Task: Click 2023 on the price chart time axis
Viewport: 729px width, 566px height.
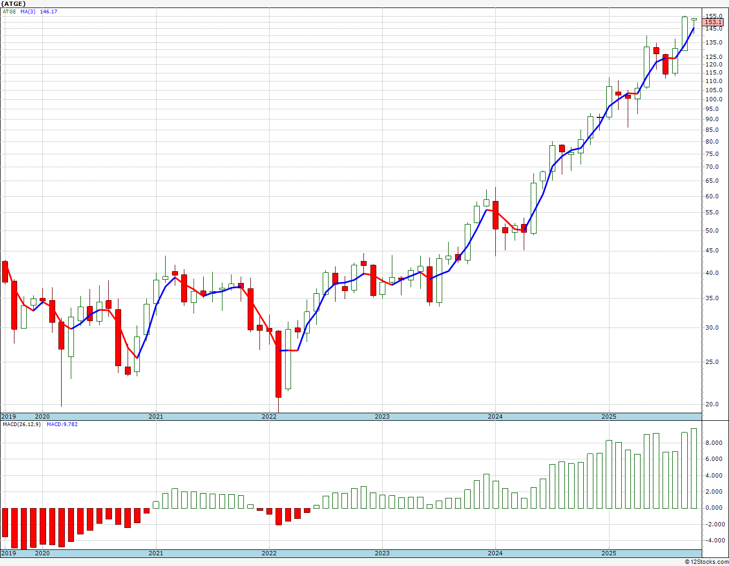Action: point(382,416)
